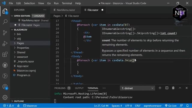Click Pages in the breadcrumb
The height and width of the screenshot is (108, 192).
coord(57,16)
